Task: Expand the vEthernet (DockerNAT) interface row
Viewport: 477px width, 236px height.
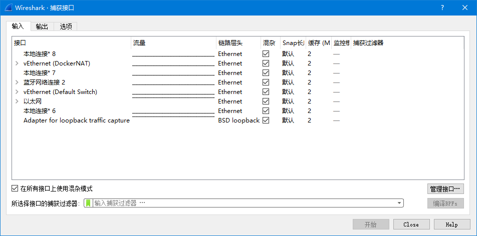Action: (x=17, y=63)
